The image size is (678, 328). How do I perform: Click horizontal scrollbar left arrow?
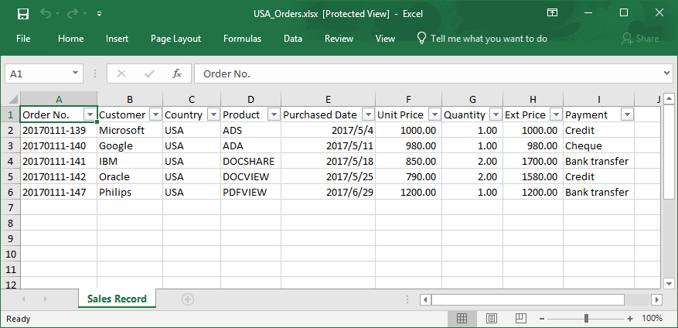(x=425, y=299)
